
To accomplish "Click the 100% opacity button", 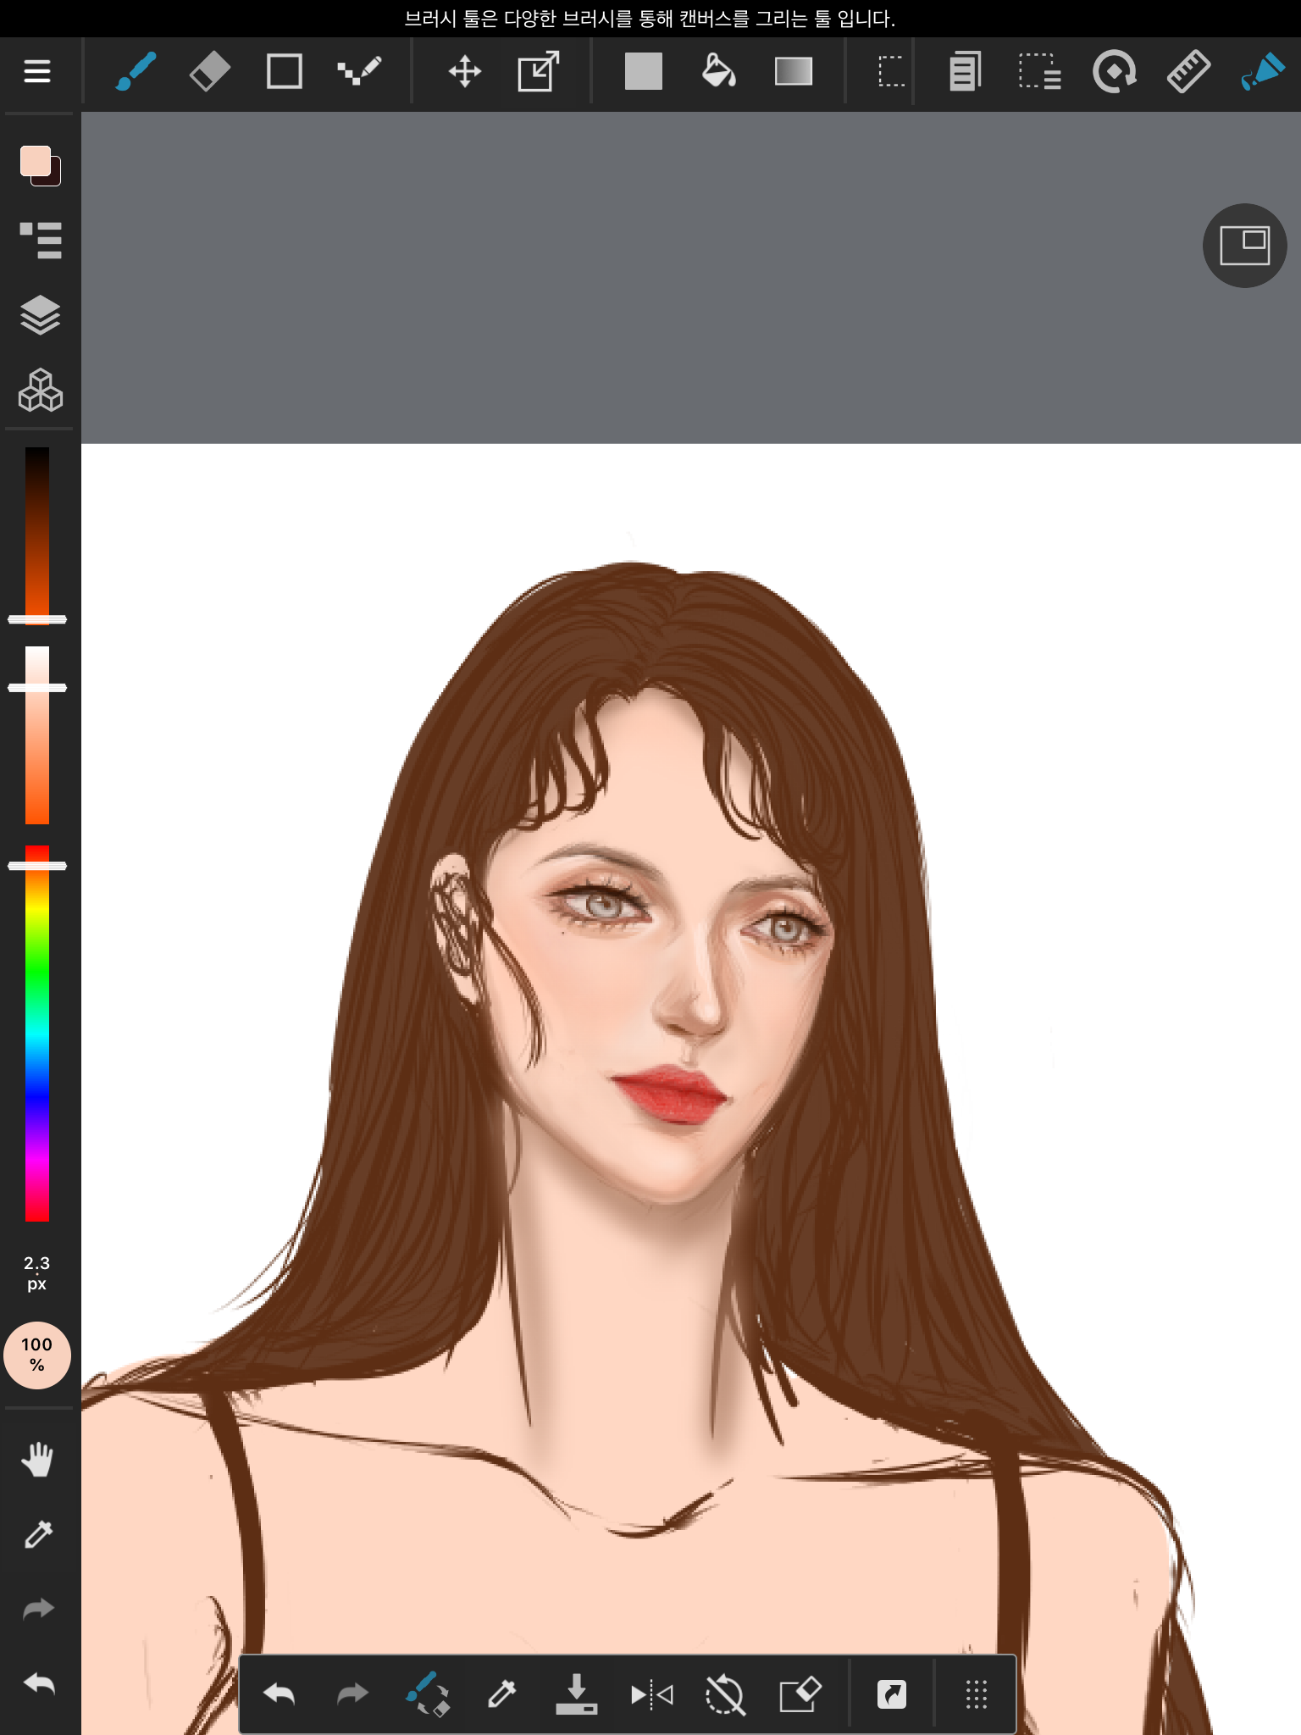I will (x=37, y=1355).
